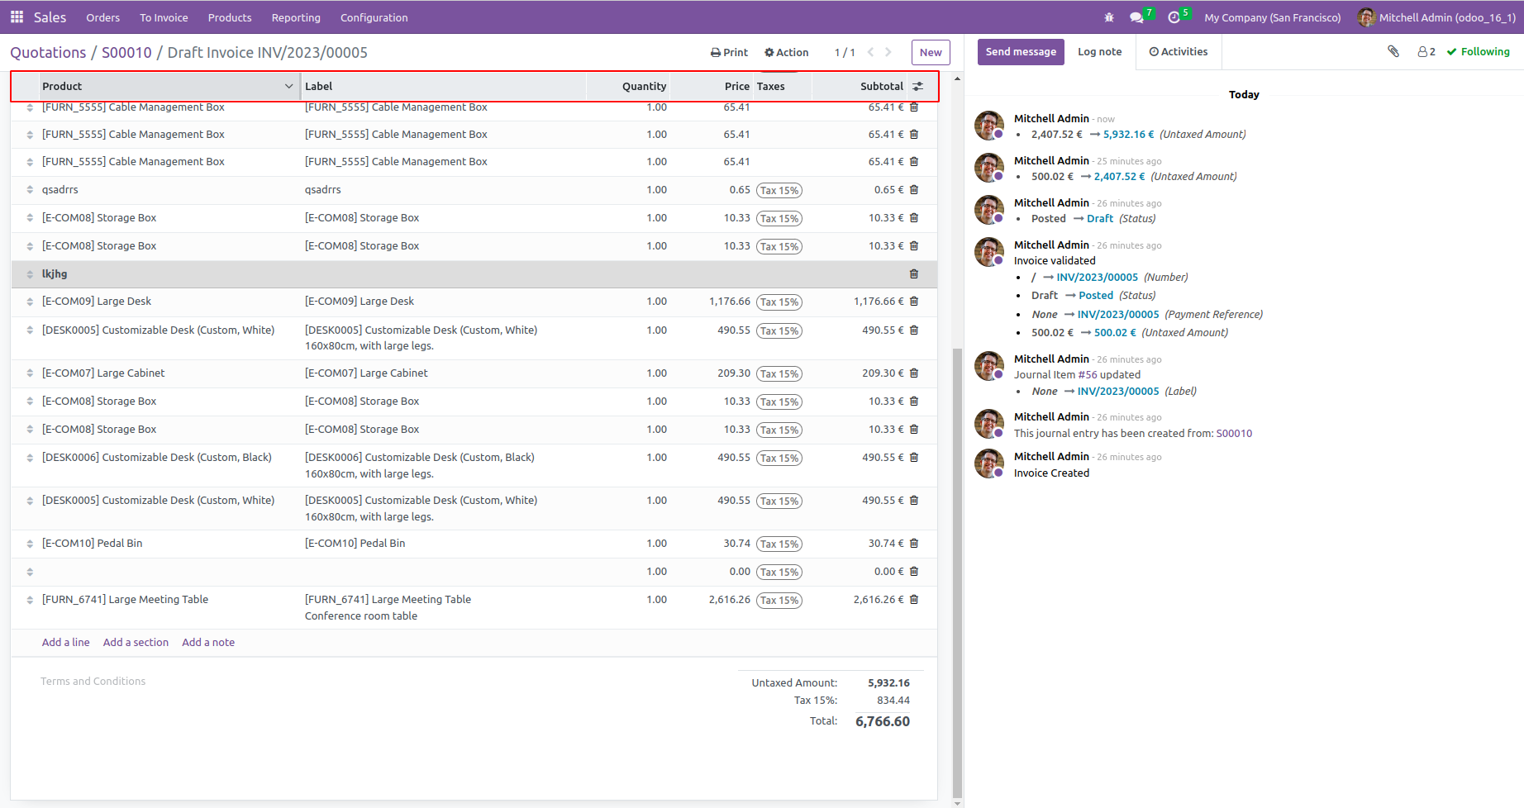Open the Action dropdown menu
Viewport: 1524px width, 808px height.
tap(787, 52)
